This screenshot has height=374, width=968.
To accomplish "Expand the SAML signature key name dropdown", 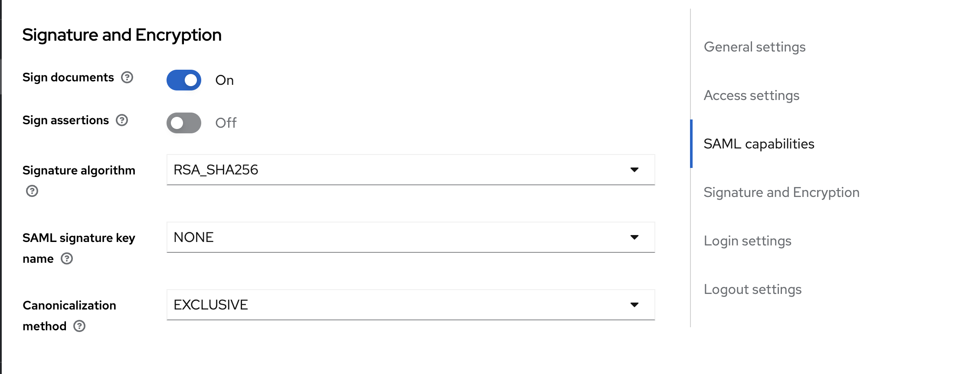I will 403,237.
